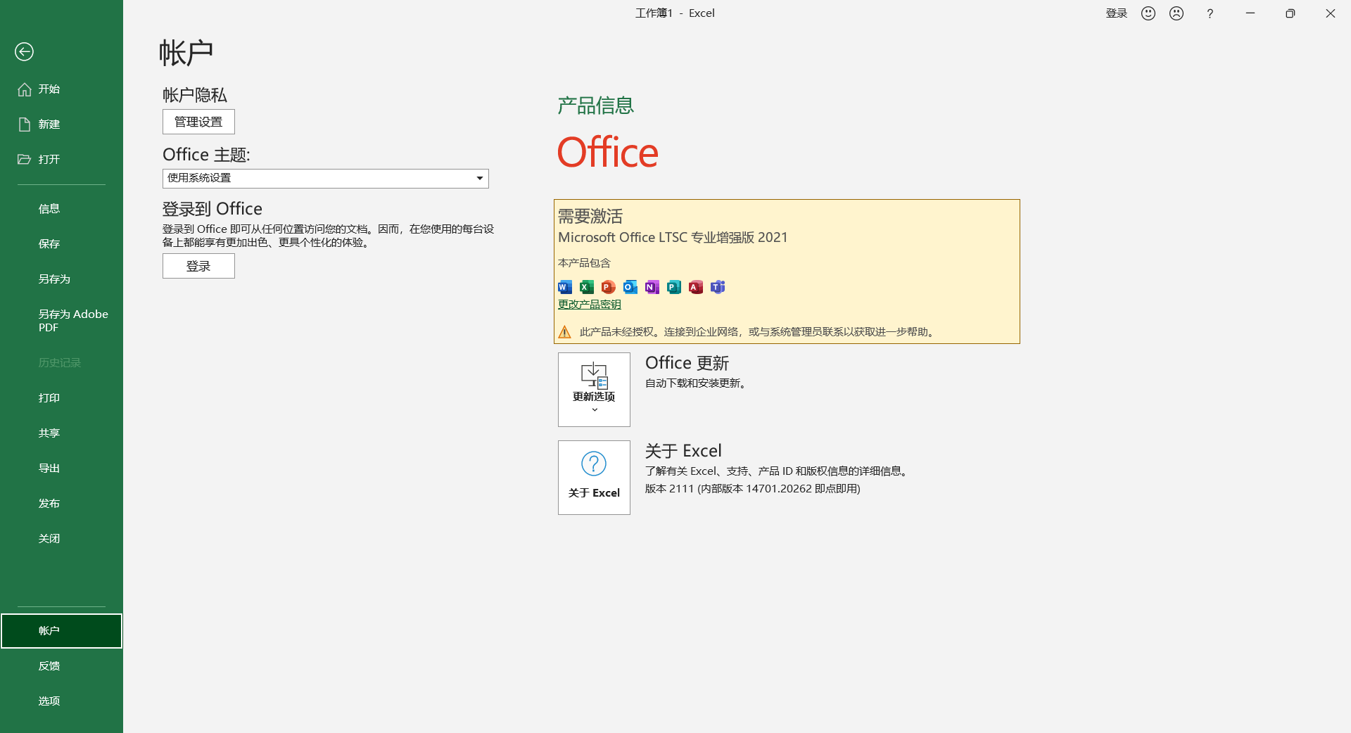
Task: Click the Word icon in product list
Action: 565,287
